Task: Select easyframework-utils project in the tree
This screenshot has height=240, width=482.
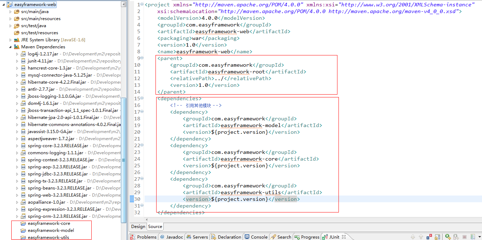Action: click(x=48, y=238)
